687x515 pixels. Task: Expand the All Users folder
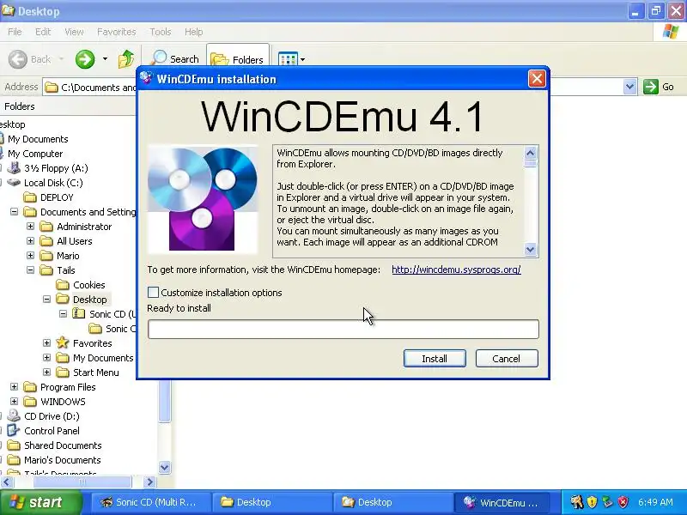(30, 241)
